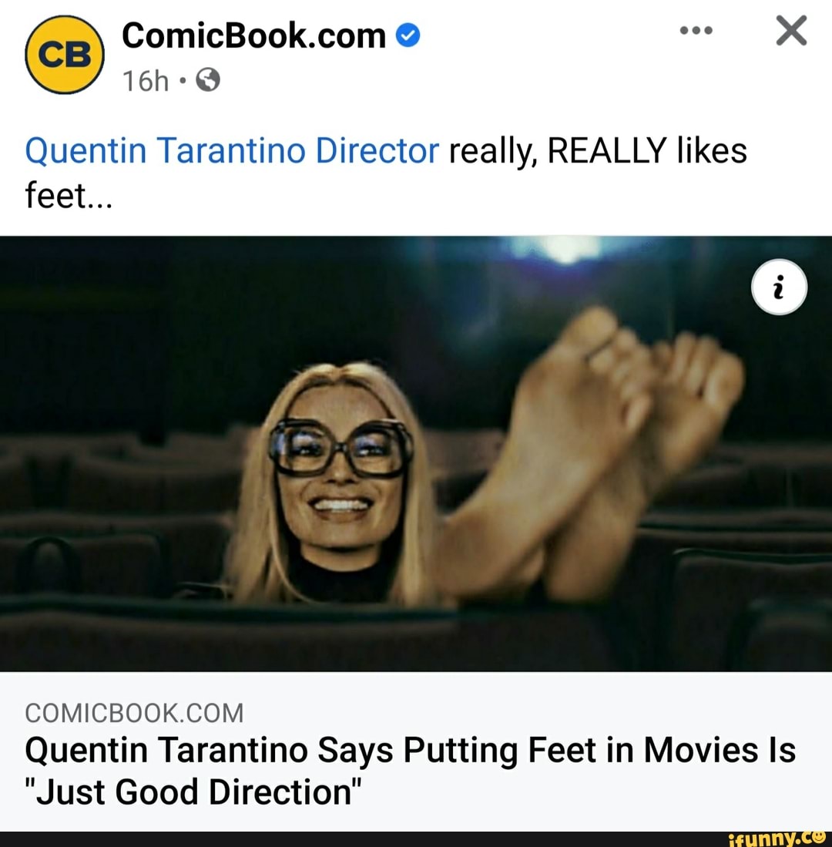Follow the Quentin Tarantino Director tagged link

[x=232, y=150]
